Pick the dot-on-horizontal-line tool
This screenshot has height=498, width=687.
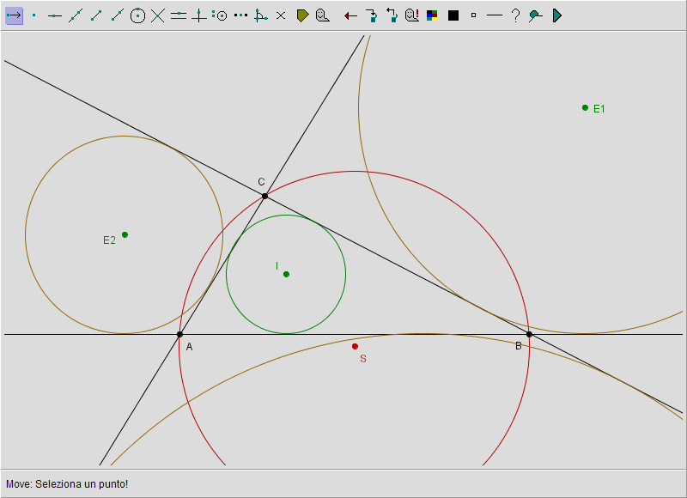[54, 15]
